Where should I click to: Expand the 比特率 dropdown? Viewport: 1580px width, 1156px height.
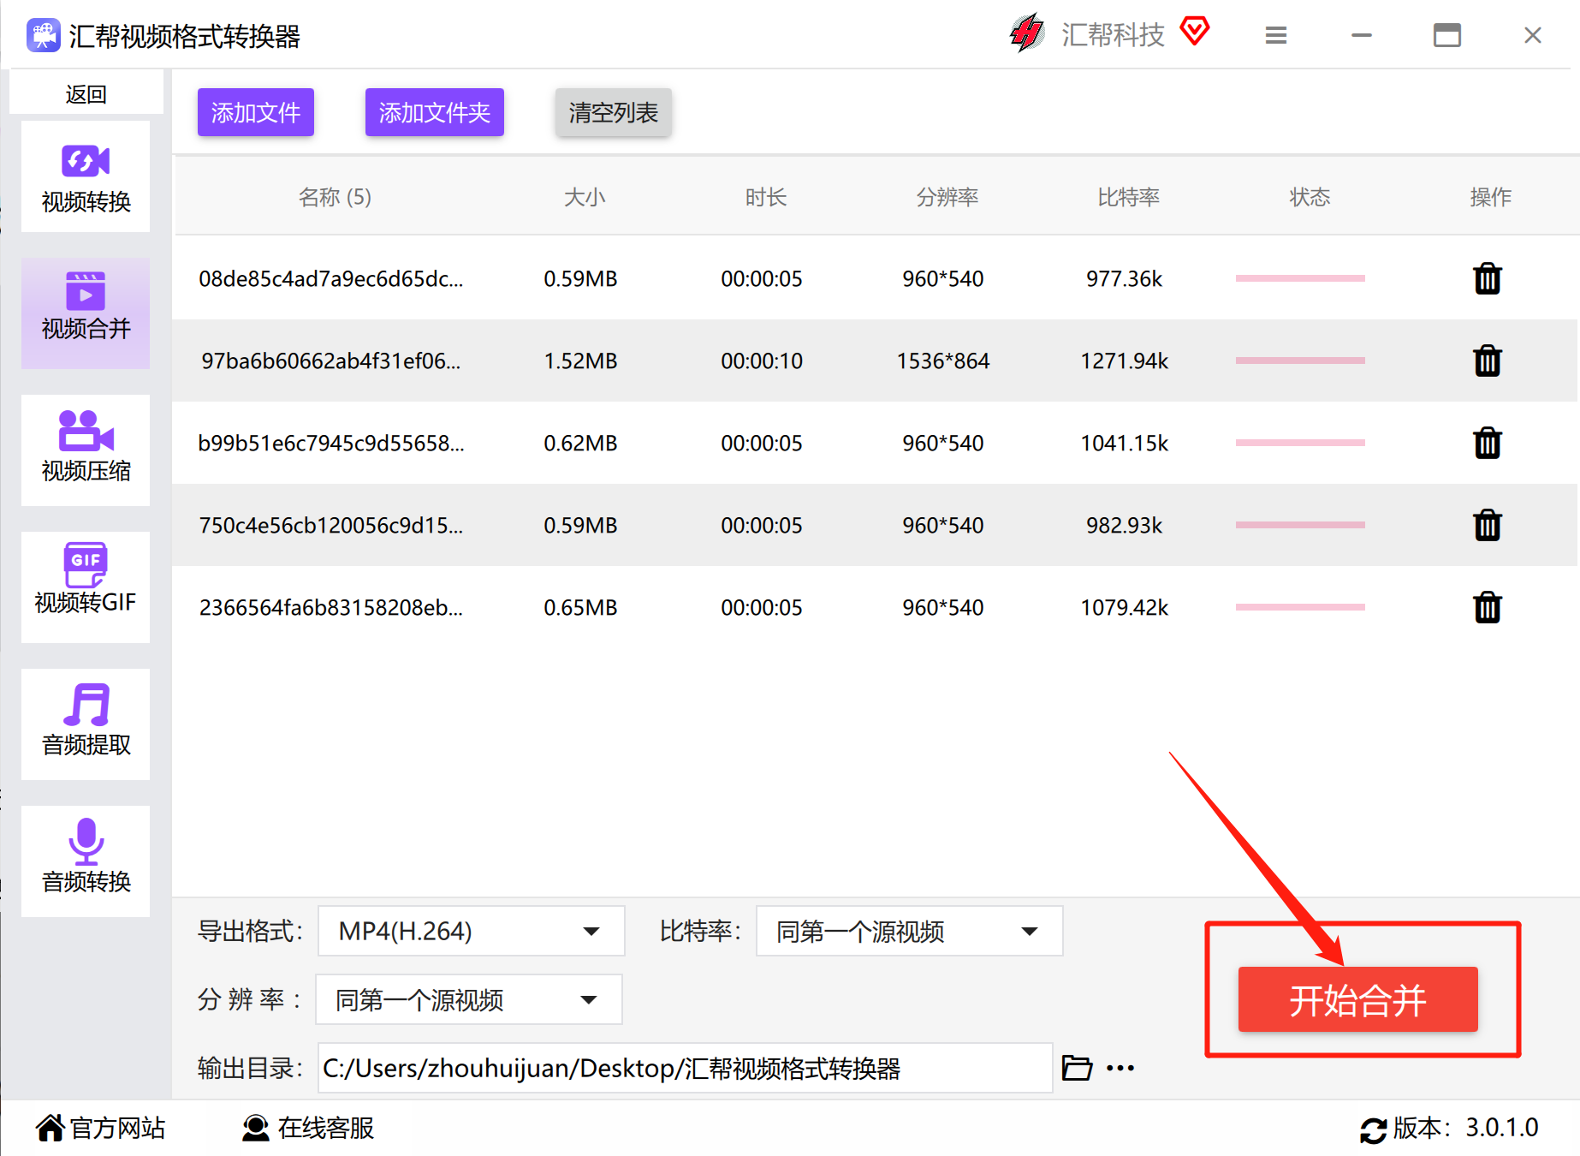[x=909, y=931]
